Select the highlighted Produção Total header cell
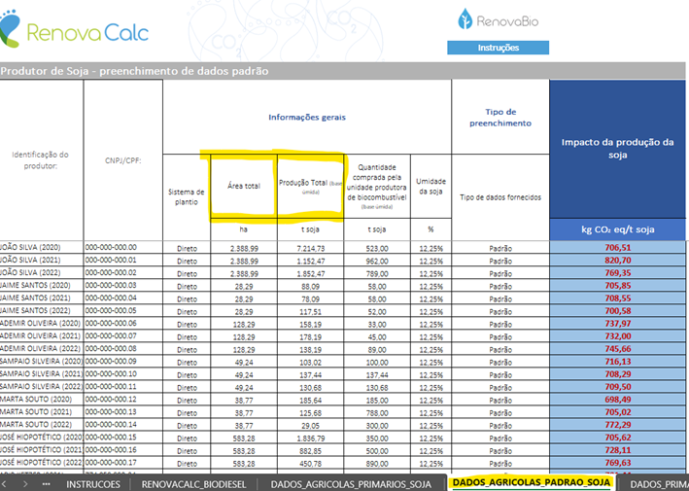The width and height of the screenshot is (689, 491). (x=310, y=186)
